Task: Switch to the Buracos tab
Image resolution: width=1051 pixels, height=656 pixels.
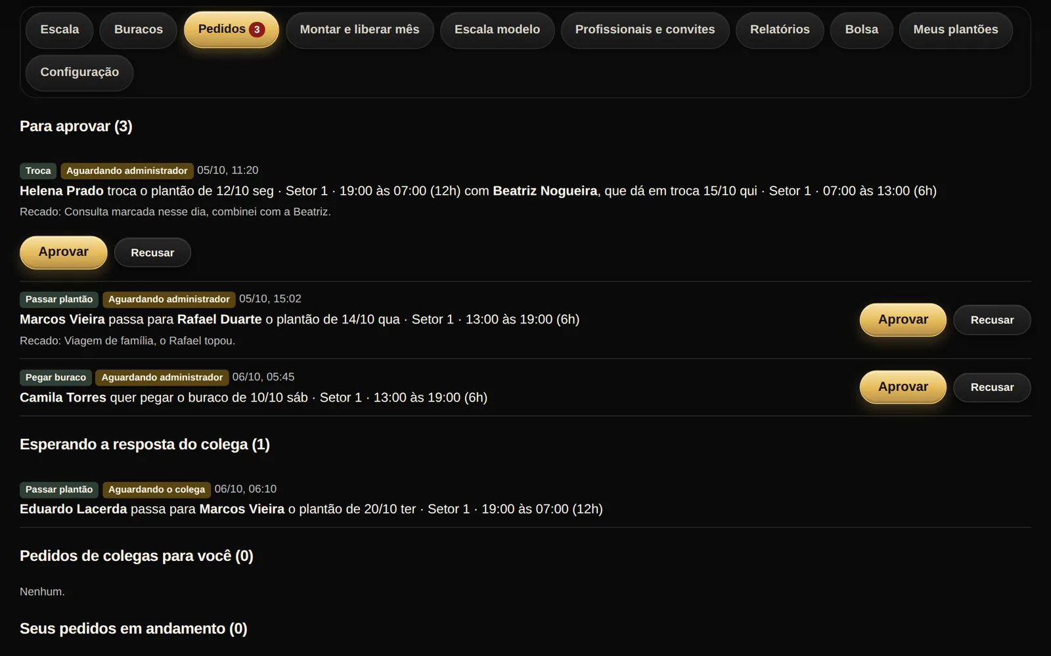Action: coord(139,30)
